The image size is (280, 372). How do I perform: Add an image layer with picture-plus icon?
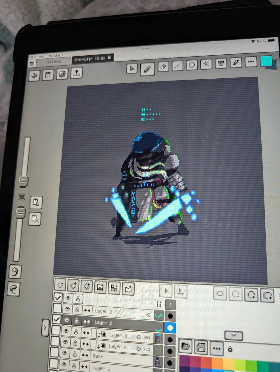click(x=100, y=287)
